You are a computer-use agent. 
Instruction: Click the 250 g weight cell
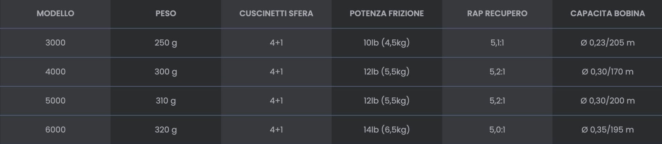click(x=165, y=43)
